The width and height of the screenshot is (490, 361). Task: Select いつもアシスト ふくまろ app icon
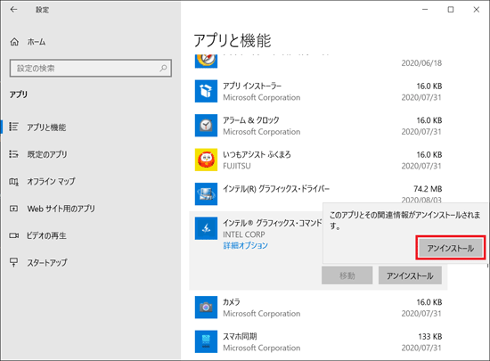(x=207, y=160)
